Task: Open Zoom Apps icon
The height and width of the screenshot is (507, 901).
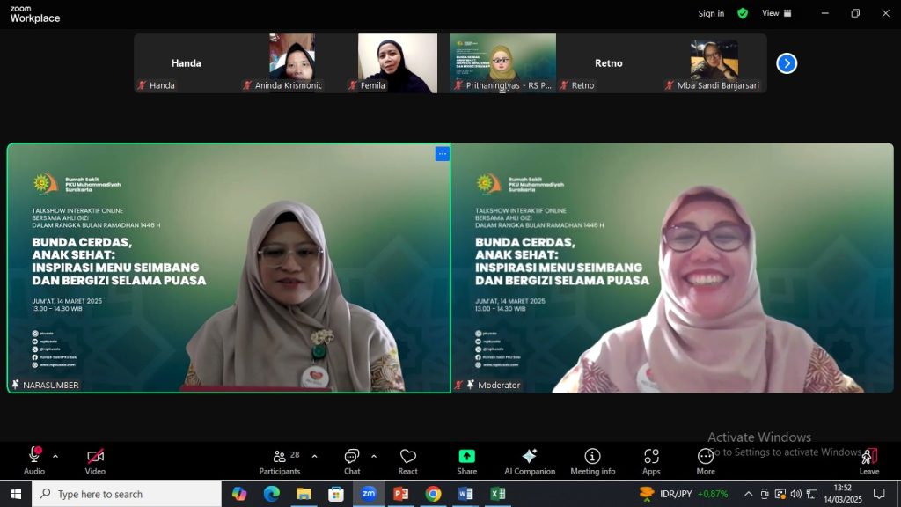Action: [651, 456]
